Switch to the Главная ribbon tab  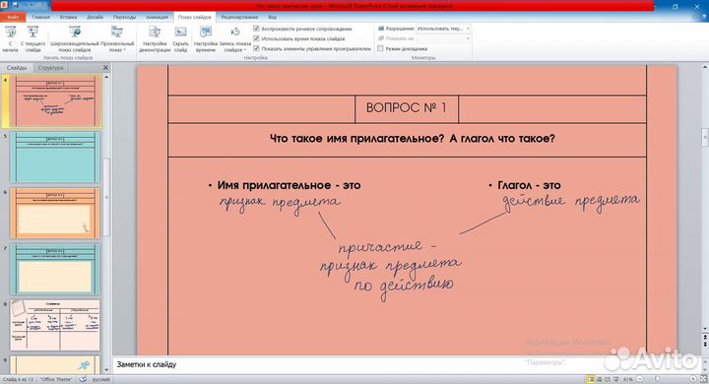pyautogui.click(x=40, y=17)
